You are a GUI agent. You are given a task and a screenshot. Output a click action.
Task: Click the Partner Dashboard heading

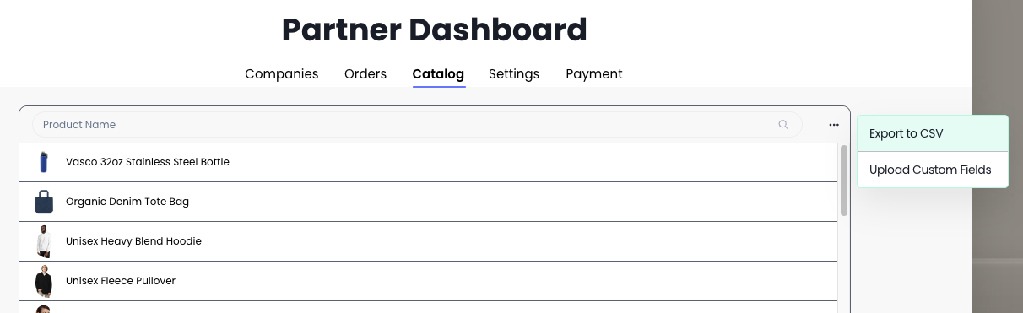[x=435, y=30]
